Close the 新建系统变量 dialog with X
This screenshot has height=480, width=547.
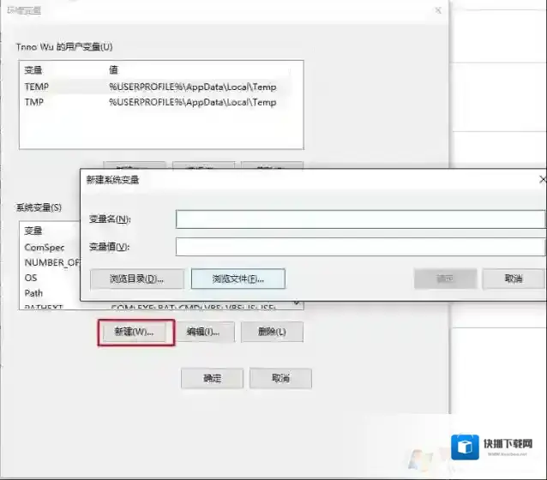pos(542,180)
